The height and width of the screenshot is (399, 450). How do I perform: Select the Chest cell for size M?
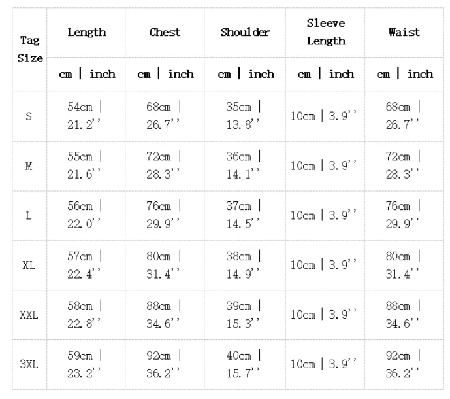165,165
